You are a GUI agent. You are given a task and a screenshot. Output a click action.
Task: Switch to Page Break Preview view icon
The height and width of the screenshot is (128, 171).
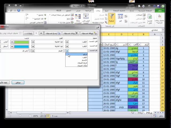pos(41,116)
